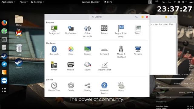Open Notifications settings
The height and width of the screenshot is (109, 194).
pyautogui.click(x=71, y=30)
